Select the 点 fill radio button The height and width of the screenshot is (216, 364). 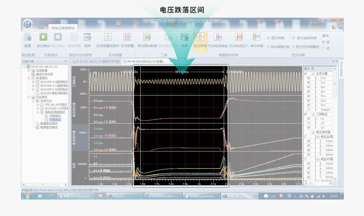coord(323,48)
